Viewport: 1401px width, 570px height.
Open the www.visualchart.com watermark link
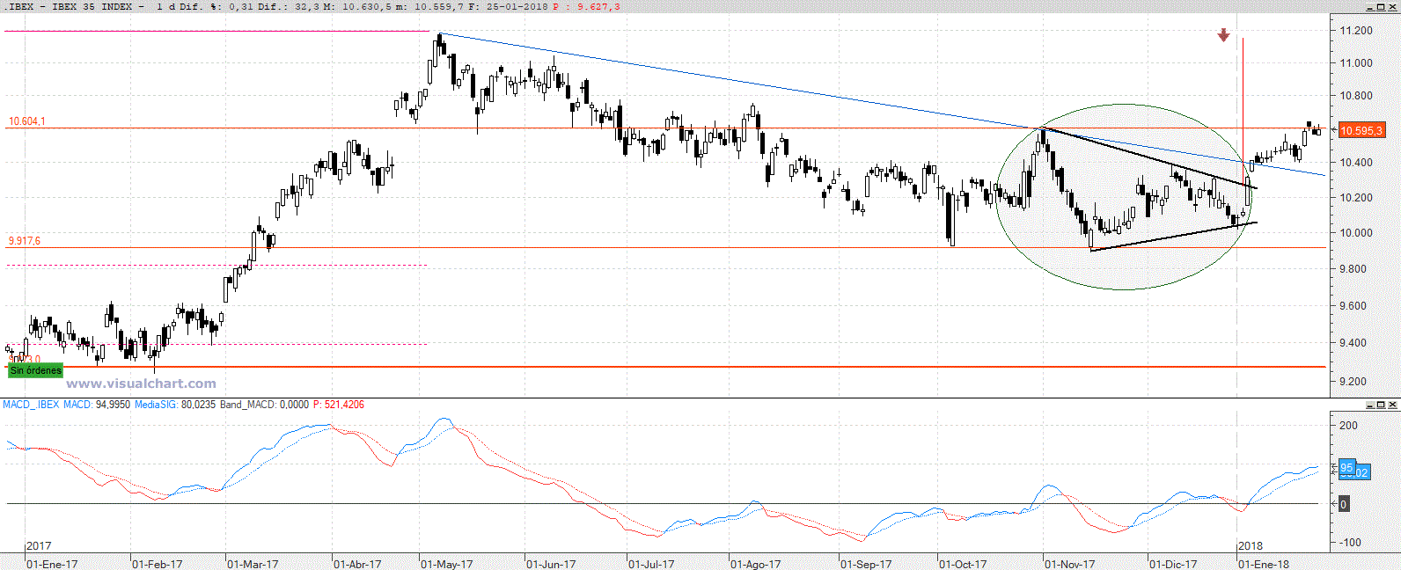tap(141, 384)
